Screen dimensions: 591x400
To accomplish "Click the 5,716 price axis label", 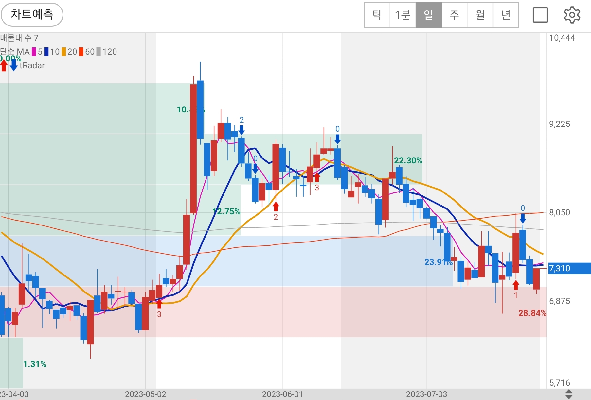I will [560, 383].
